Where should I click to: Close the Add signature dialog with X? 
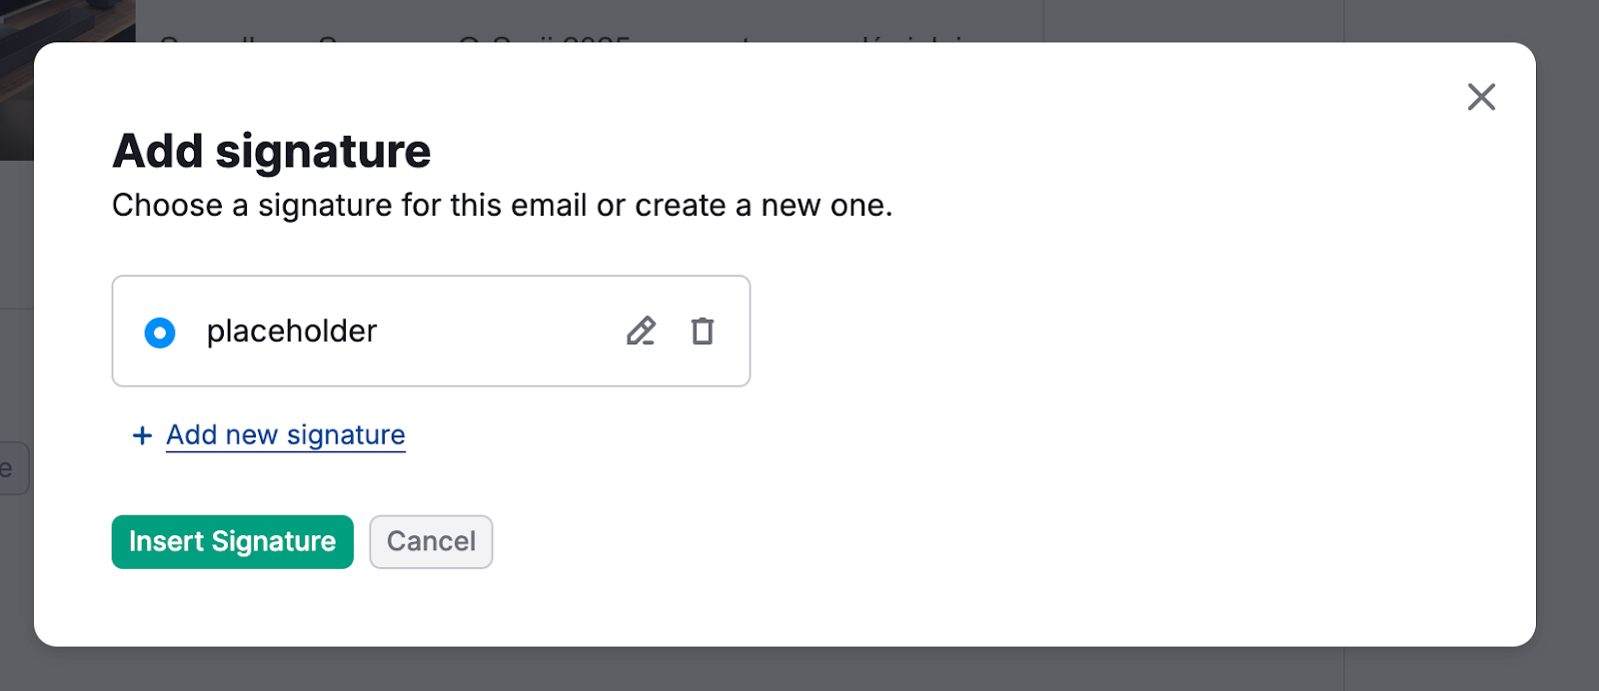pos(1481,97)
